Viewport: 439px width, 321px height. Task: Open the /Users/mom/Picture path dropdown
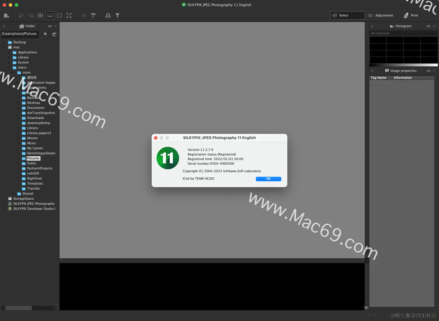(x=20, y=34)
